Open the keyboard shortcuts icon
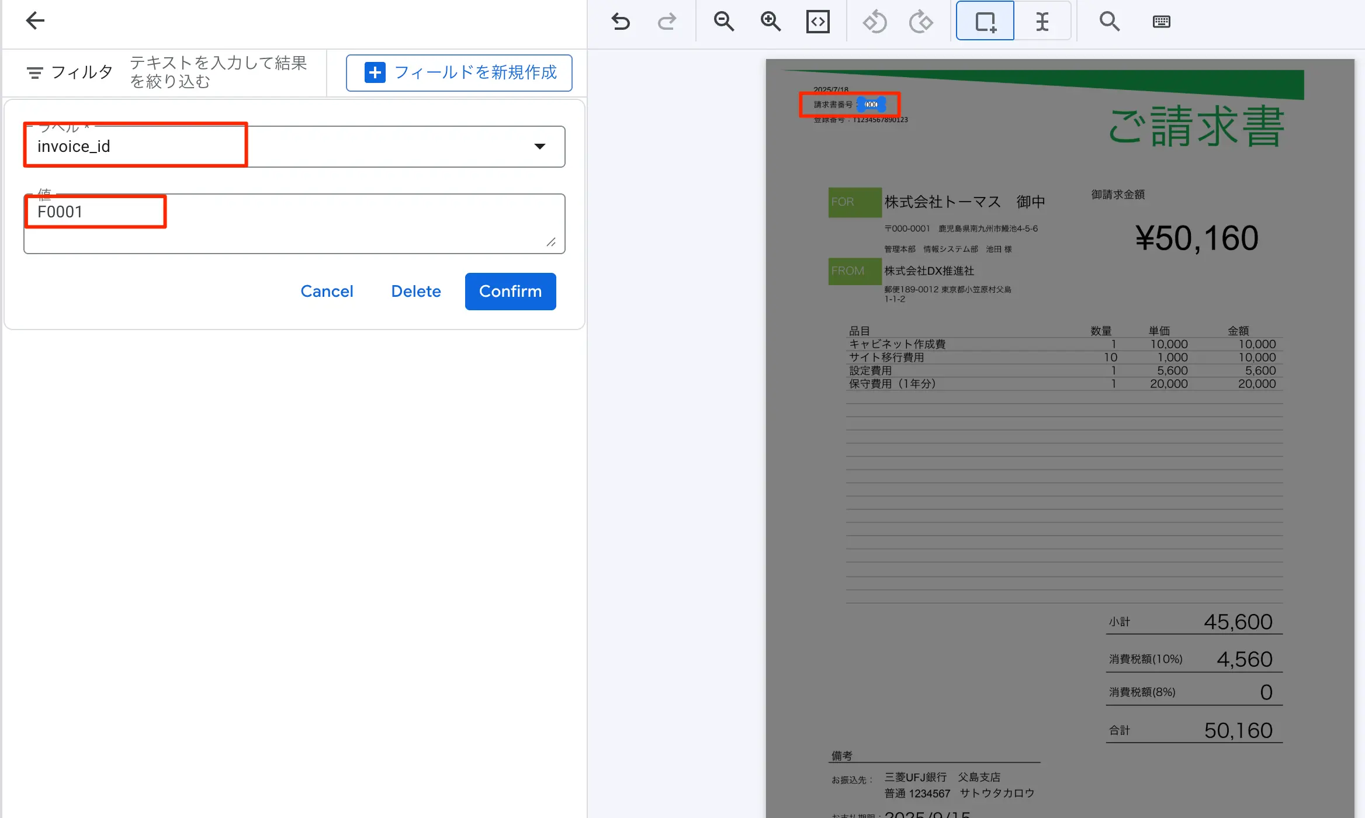 click(1161, 22)
